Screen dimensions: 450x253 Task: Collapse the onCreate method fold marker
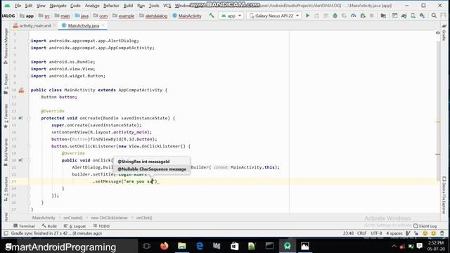(29, 118)
